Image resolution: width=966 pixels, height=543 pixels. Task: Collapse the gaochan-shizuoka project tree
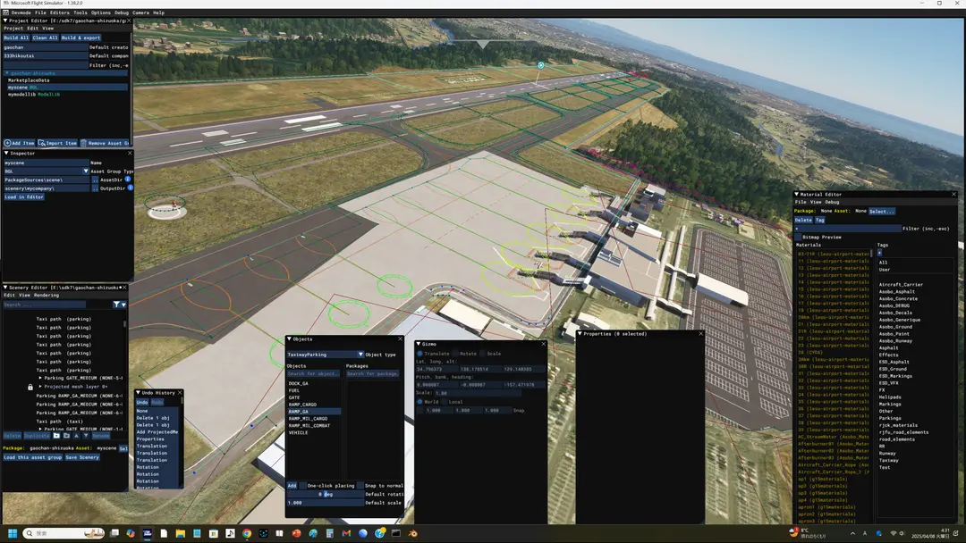coord(7,73)
